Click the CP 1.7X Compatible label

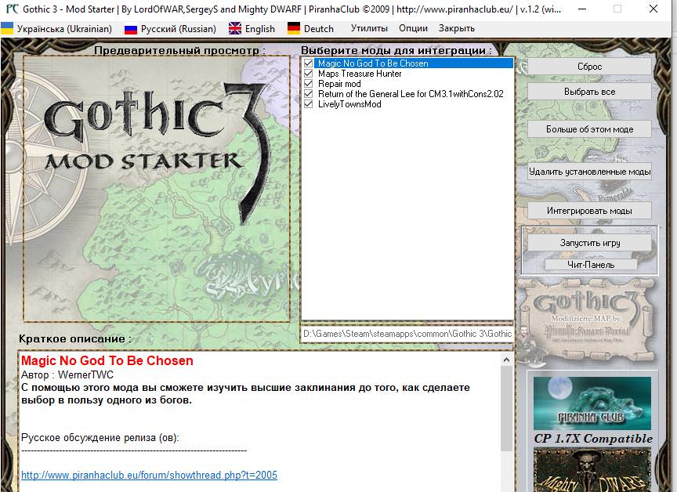pyautogui.click(x=593, y=439)
